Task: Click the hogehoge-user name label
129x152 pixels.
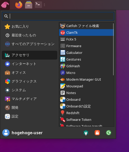Action: [27, 133]
